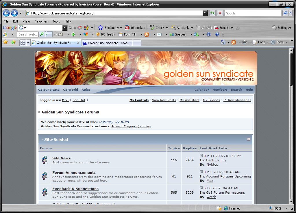Click the Search web field in Live toolbar
This screenshot has height=213, width=296.
click(28, 34)
